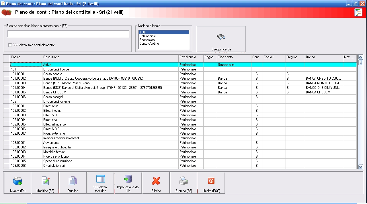This screenshot has width=367, height=204.
Task: Toggle Visualizza solo conti elementari checkbox
Action: [x=10, y=45]
